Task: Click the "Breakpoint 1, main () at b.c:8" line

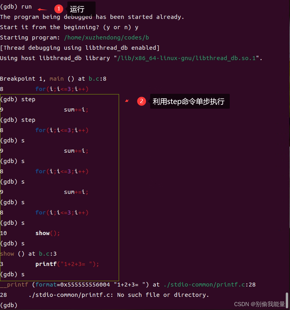Action: coord(53,79)
